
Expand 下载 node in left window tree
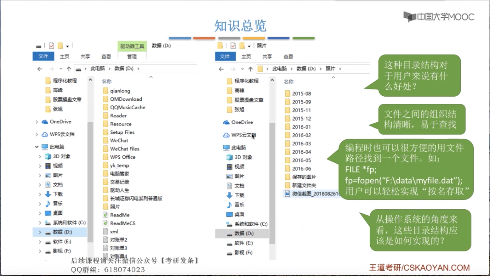point(40,194)
